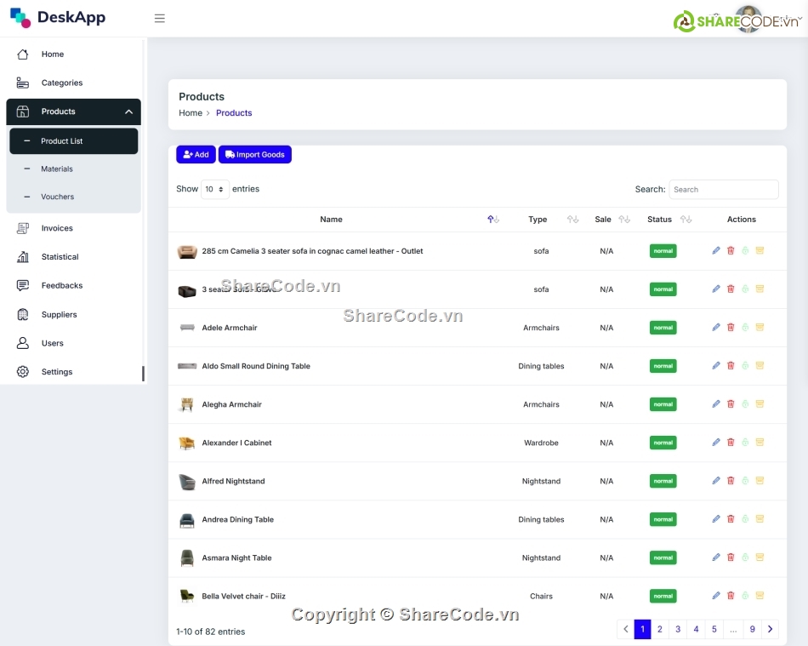Toggle lock on Camelia 3 seater sofa
This screenshot has width=808, height=646.
[745, 250]
